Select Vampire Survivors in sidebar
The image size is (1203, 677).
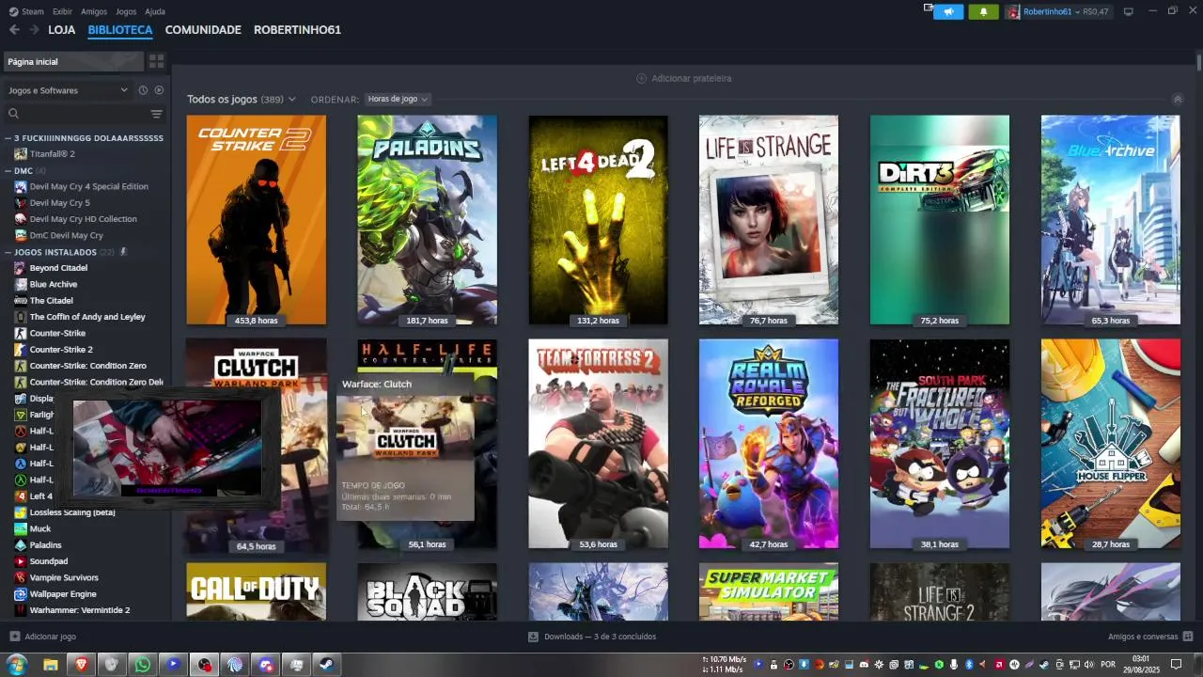[64, 577]
